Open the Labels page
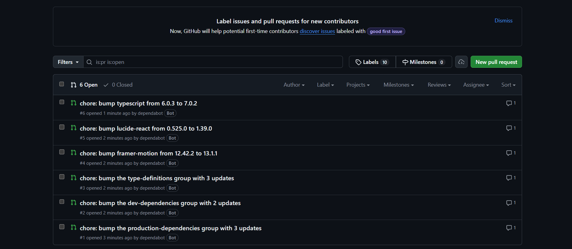Image resolution: width=572 pixels, height=249 pixels. click(372, 62)
